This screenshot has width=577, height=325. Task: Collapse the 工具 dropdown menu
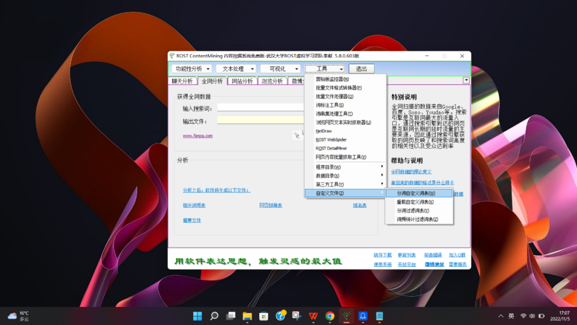pos(325,69)
